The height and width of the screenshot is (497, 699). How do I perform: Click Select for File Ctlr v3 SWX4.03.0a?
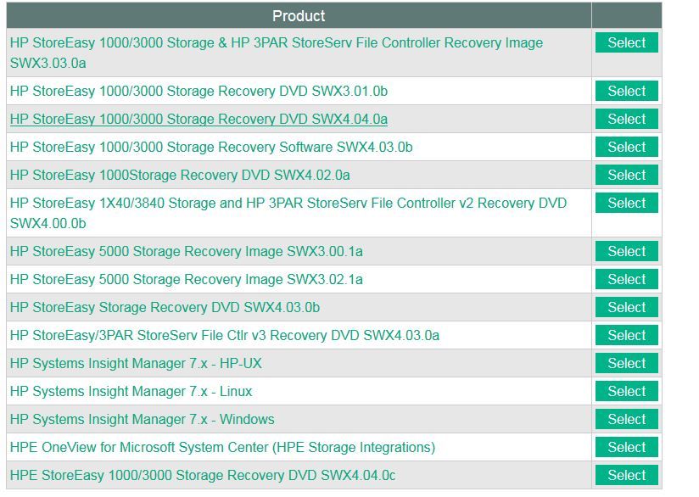626,335
